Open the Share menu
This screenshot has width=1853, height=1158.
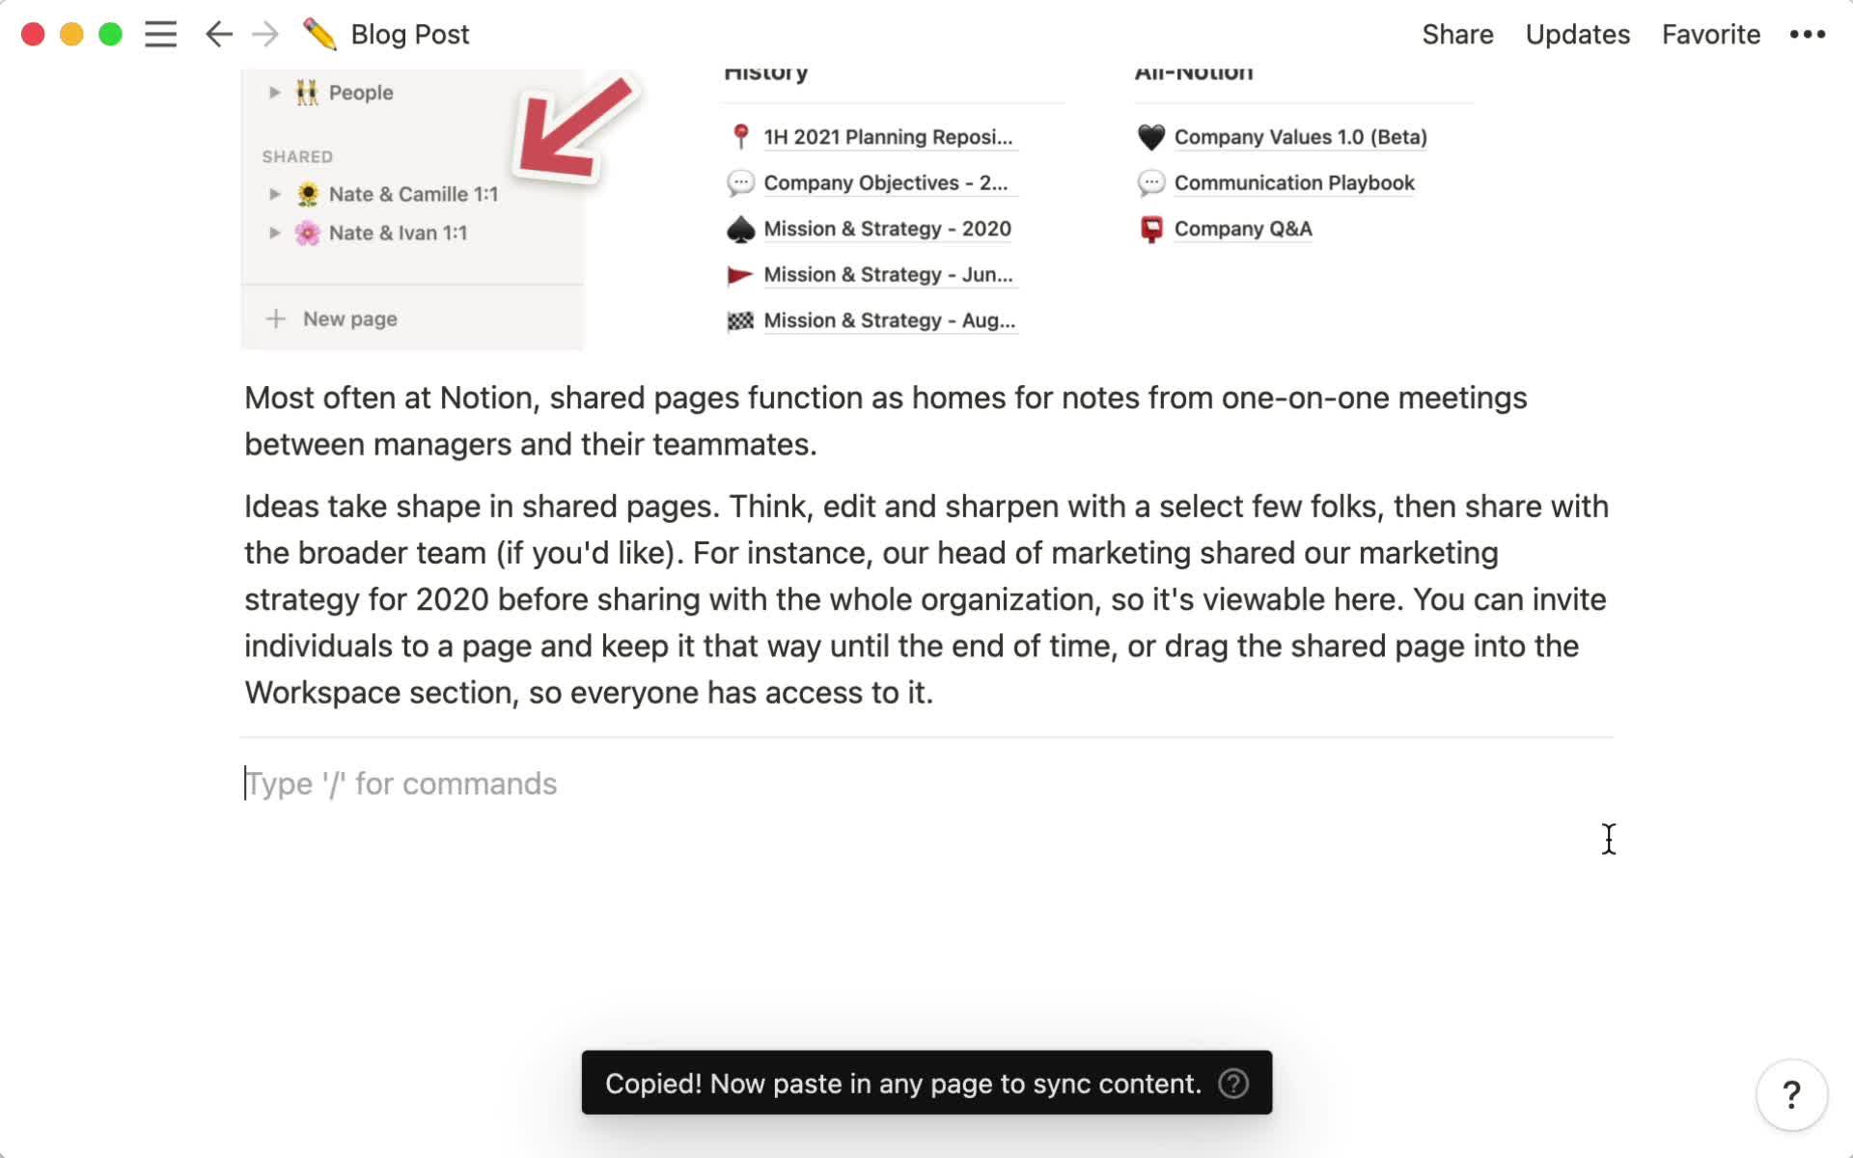pos(1457,35)
